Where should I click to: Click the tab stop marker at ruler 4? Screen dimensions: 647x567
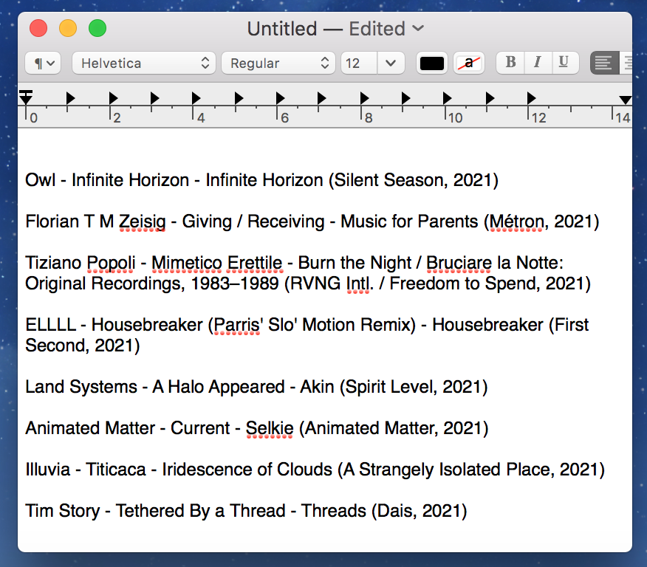pyautogui.click(x=196, y=98)
